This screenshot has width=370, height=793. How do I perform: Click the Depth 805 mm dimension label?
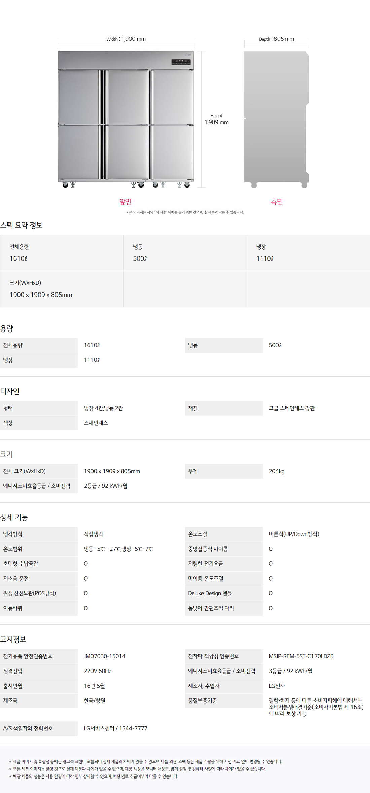276,39
